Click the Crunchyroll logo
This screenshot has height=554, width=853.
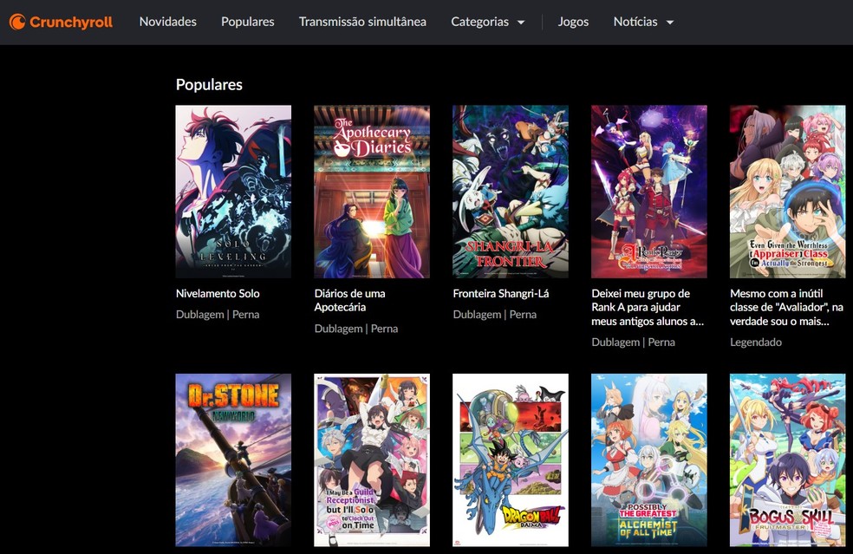click(61, 22)
